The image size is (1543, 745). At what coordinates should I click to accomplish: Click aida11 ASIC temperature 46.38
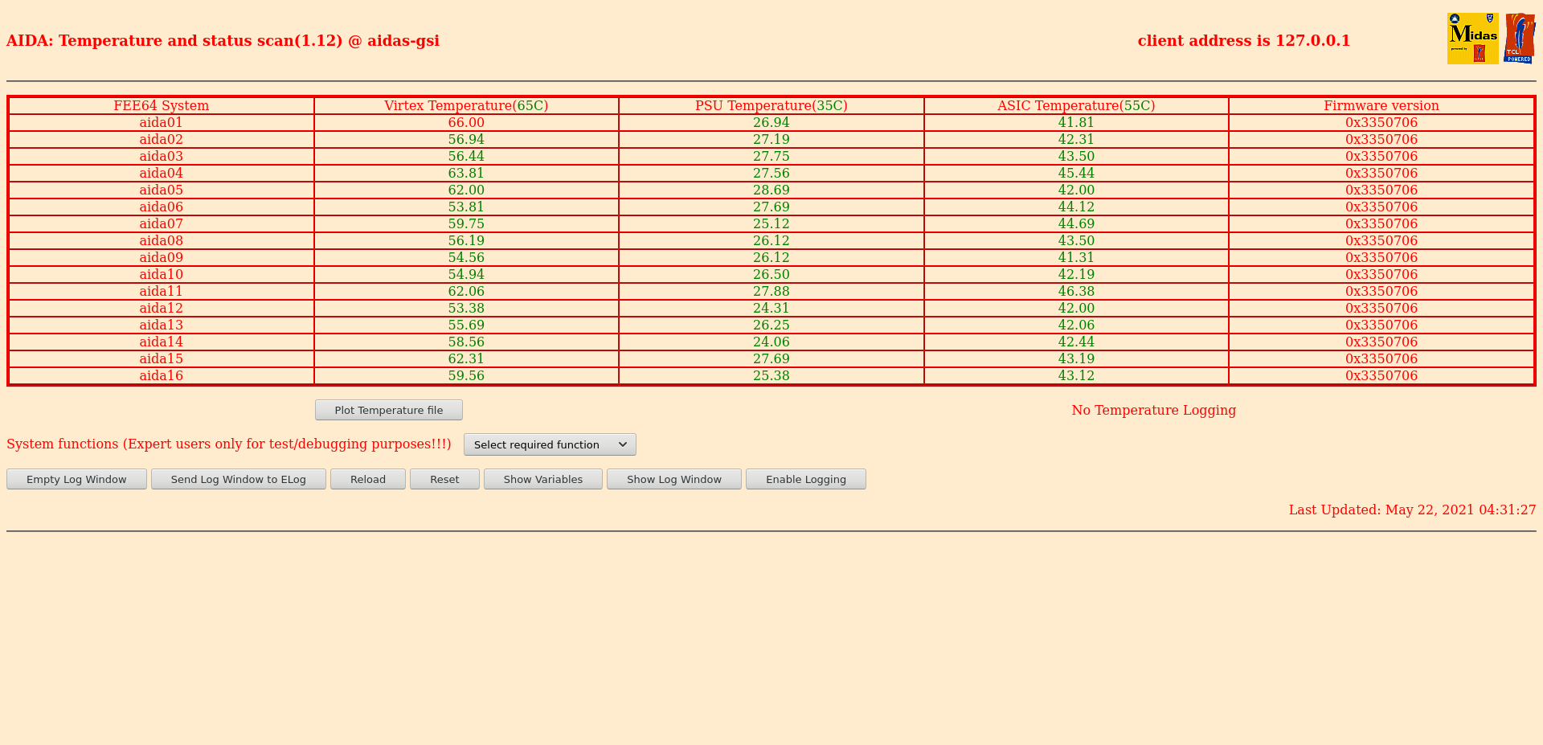pyautogui.click(x=1076, y=292)
